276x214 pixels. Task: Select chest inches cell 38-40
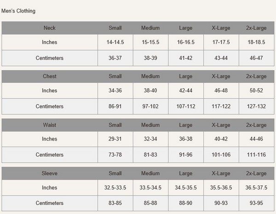(x=150, y=90)
